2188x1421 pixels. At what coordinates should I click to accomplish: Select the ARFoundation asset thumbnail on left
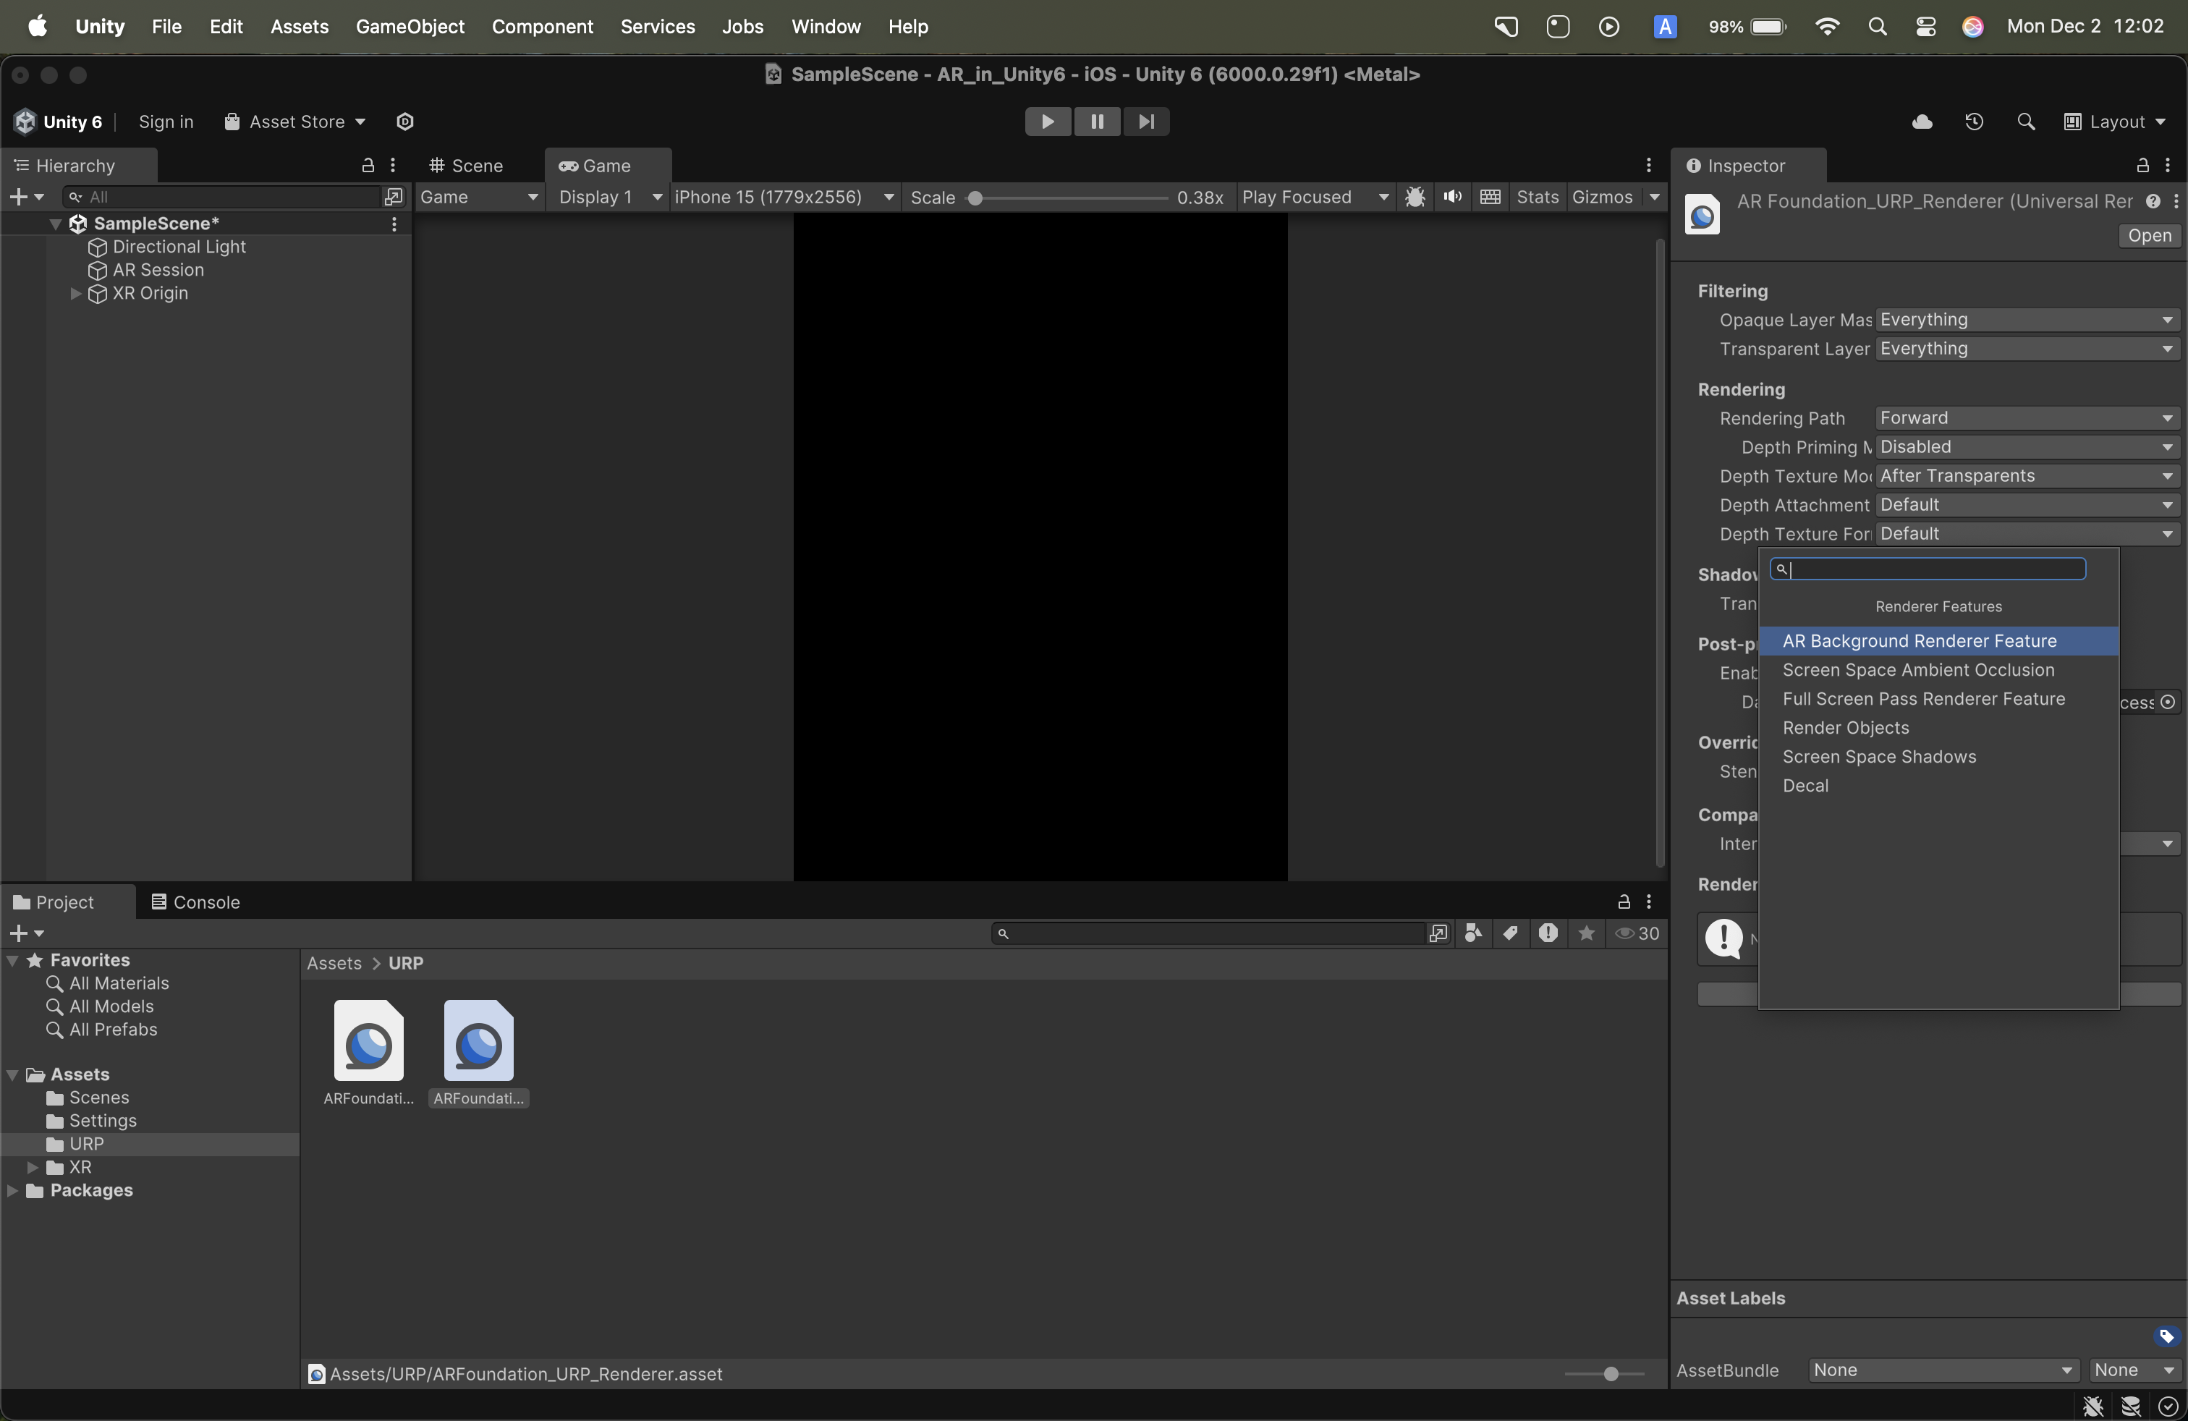pyautogui.click(x=369, y=1043)
